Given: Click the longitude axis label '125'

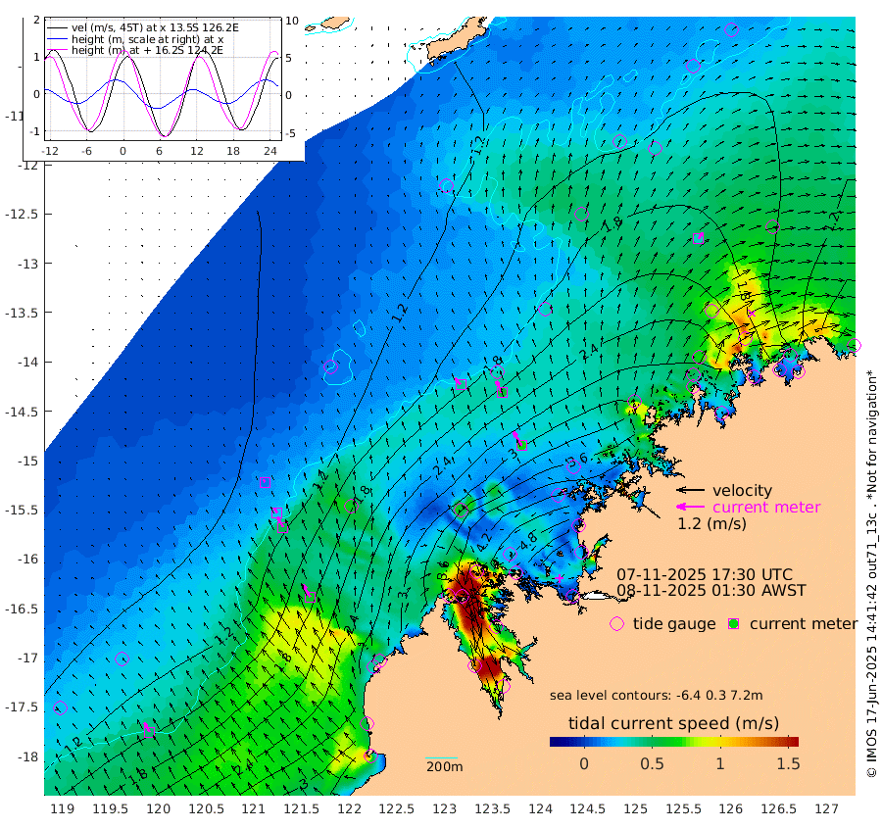Looking at the screenshot, I should (636, 808).
